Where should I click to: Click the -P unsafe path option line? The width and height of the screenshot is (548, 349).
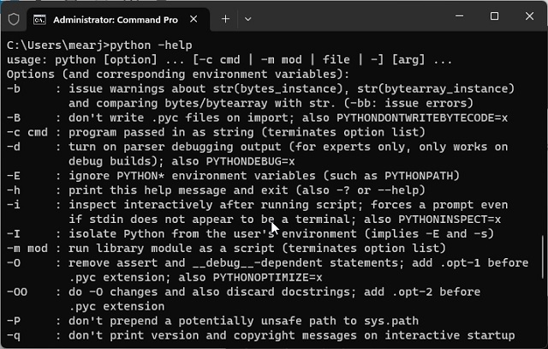[214, 320]
